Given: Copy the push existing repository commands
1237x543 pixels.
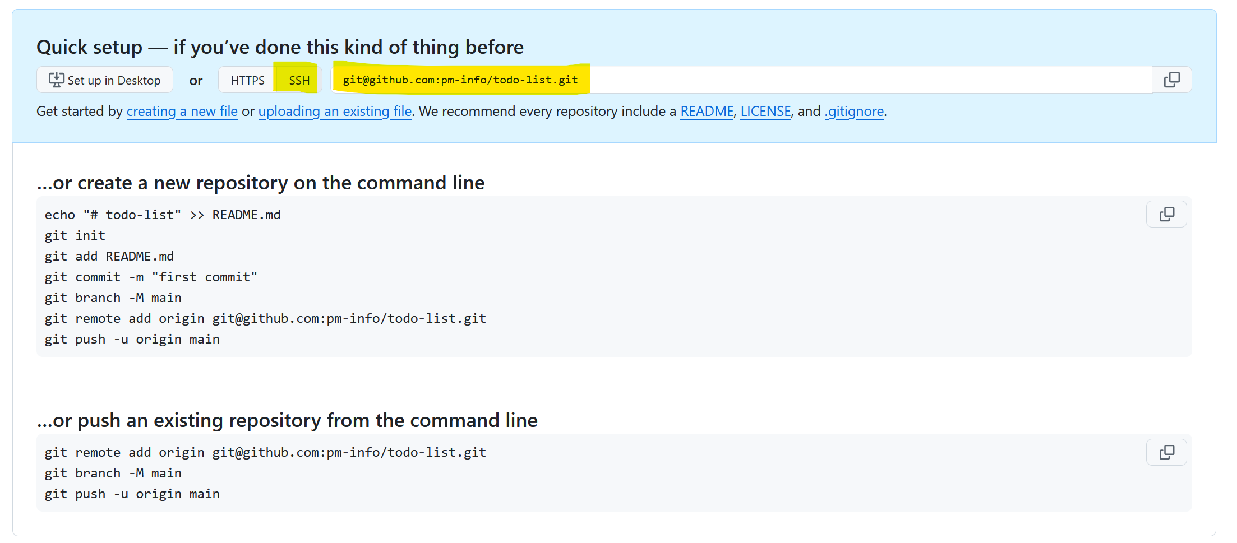Looking at the screenshot, I should pos(1166,452).
